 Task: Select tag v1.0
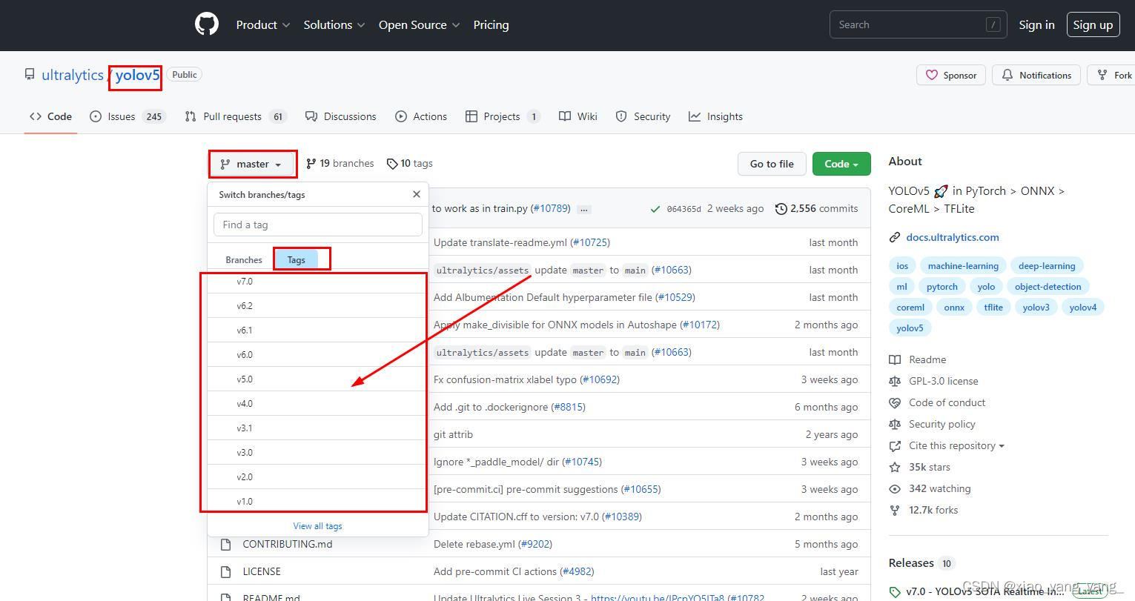(318, 502)
